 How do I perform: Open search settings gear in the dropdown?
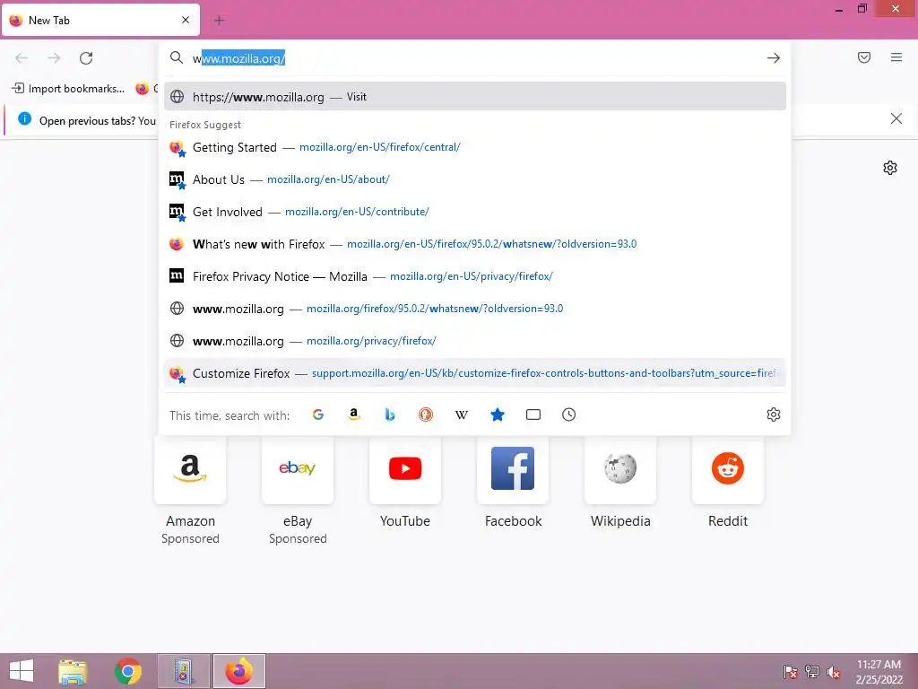pyautogui.click(x=774, y=414)
